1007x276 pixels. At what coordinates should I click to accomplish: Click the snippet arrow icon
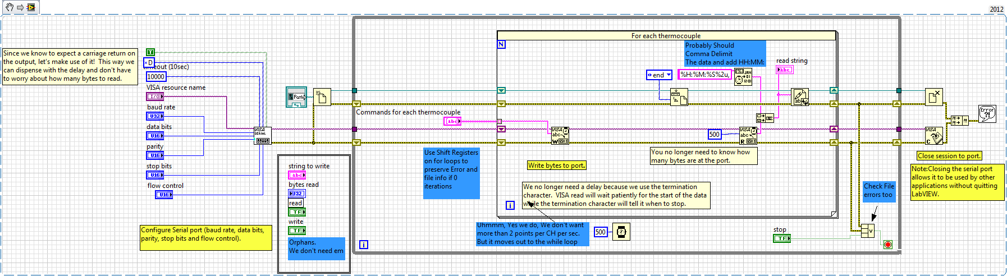pyautogui.click(x=20, y=7)
